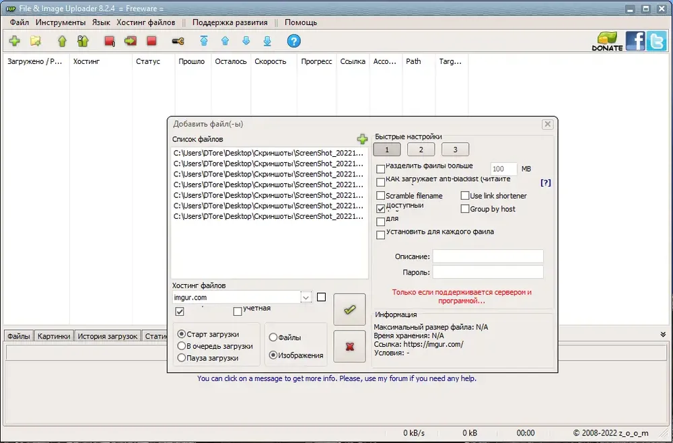Open the key accounts manager icon
This screenshot has height=443, width=673.
pyautogui.click(x=178, y=41)
